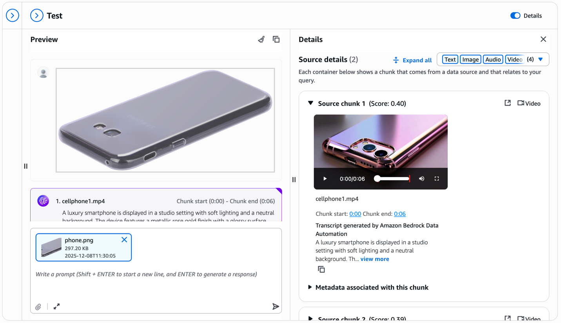This screenshot has height=323, width=561.
Task: Click the video progress slider
Action: click(393, 179)
